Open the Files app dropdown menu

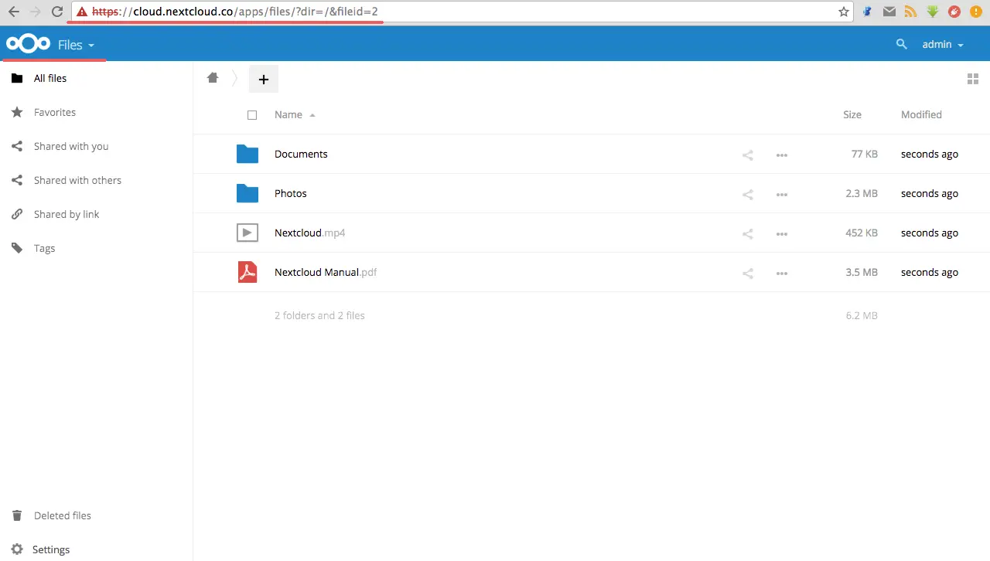76,45
